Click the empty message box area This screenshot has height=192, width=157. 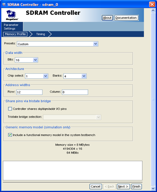pyautogui.click(x=73, y=171)
